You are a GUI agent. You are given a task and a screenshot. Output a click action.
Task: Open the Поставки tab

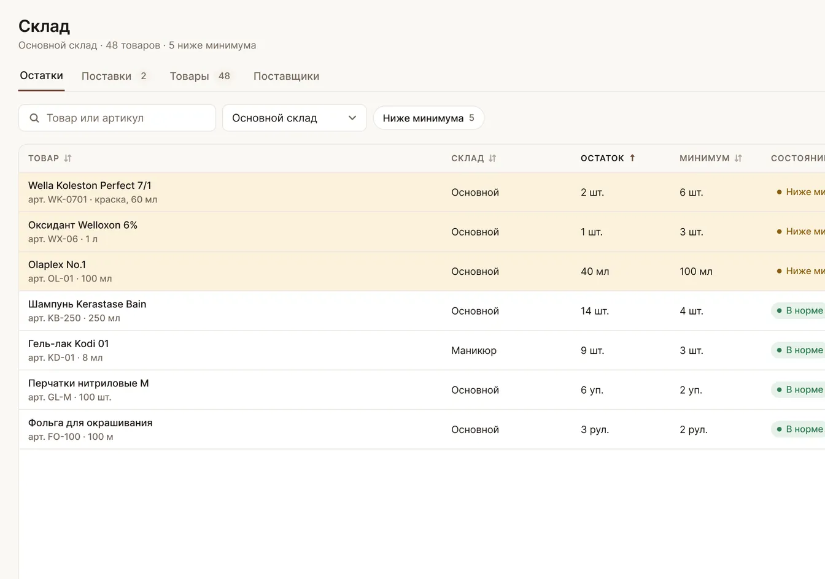click(114, 76)
